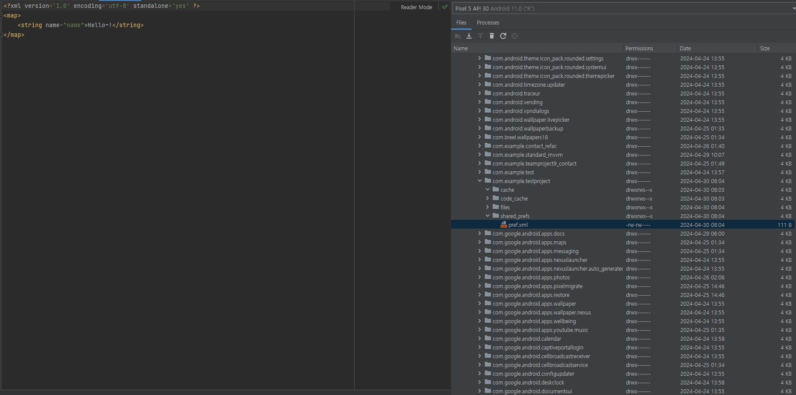Select com.android.timezone.updater row
Screen dimensions: 796x395
click(x=623, y=85)
